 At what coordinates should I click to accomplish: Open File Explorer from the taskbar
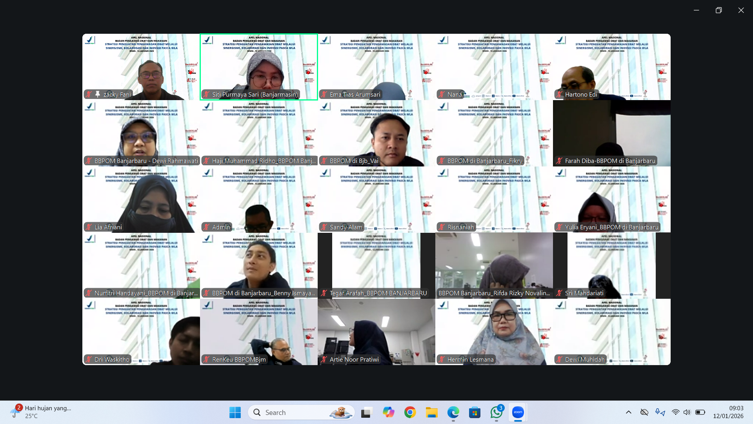click(431, 412)
